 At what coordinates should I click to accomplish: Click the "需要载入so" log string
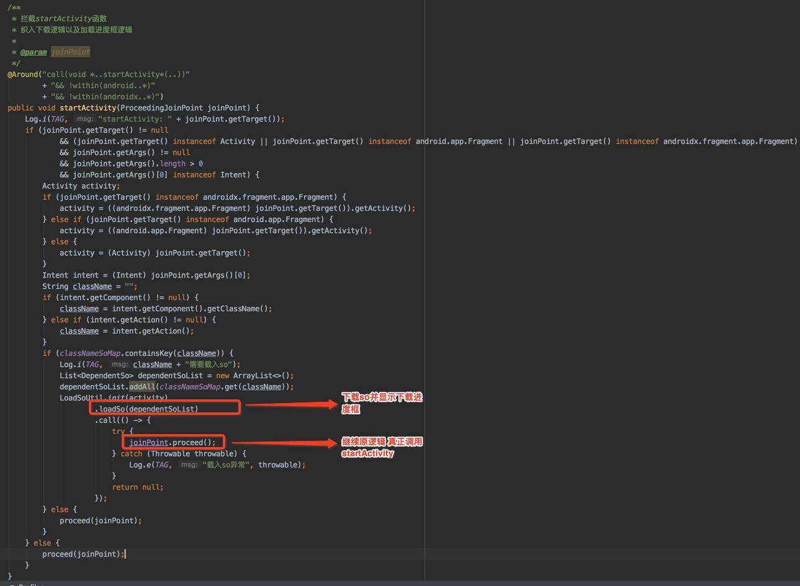click(210, 365)
